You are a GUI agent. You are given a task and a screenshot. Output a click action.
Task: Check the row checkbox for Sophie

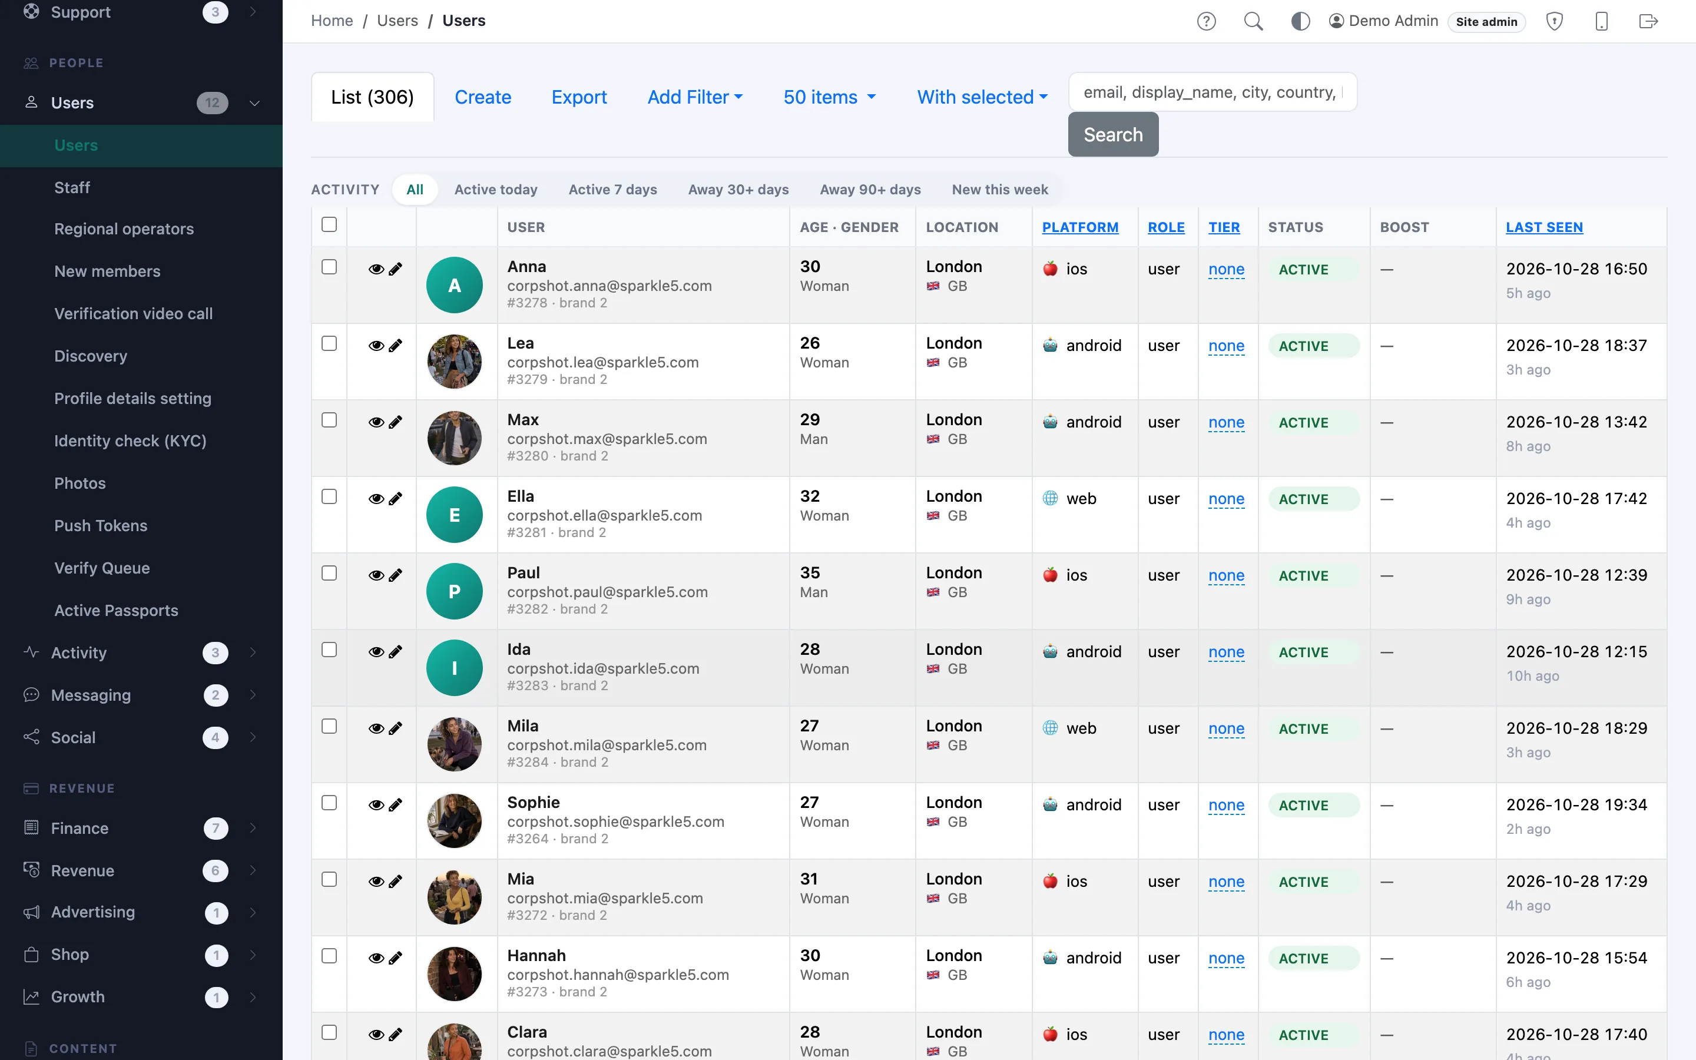pos(329,803)
